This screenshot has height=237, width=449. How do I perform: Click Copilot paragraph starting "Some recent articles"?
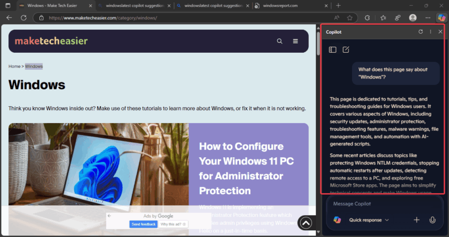(384, 174)
